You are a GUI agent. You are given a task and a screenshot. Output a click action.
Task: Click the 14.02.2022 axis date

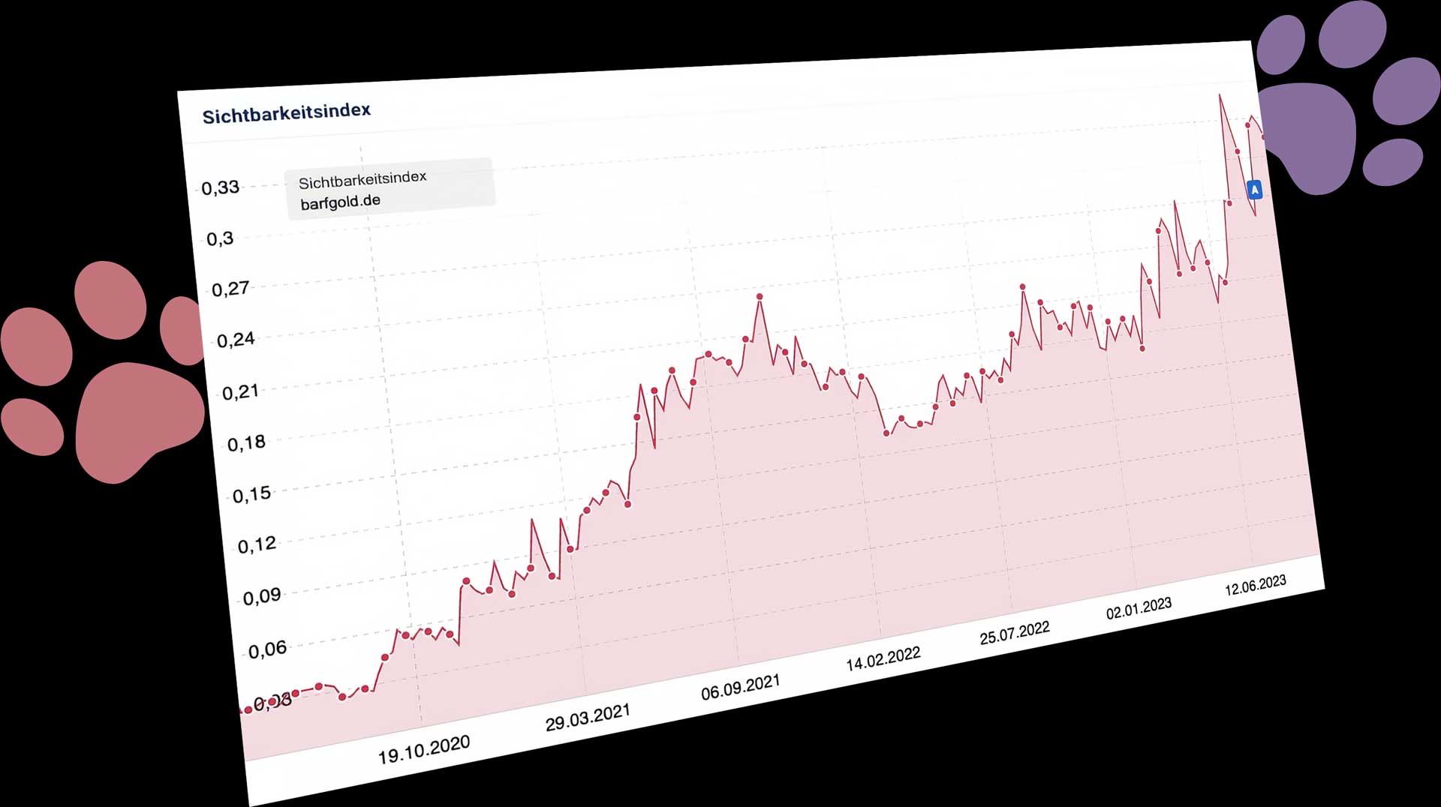coord(883,658)
